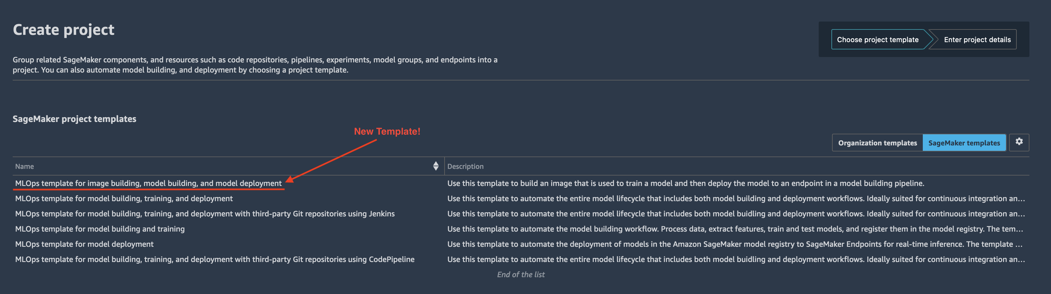Click the Description column header
Screen dimensions: 1051x294
point(465,167)
